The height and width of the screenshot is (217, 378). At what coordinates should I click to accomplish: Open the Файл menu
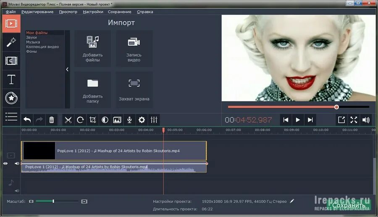pyautogui.click(x=10, y=12)
